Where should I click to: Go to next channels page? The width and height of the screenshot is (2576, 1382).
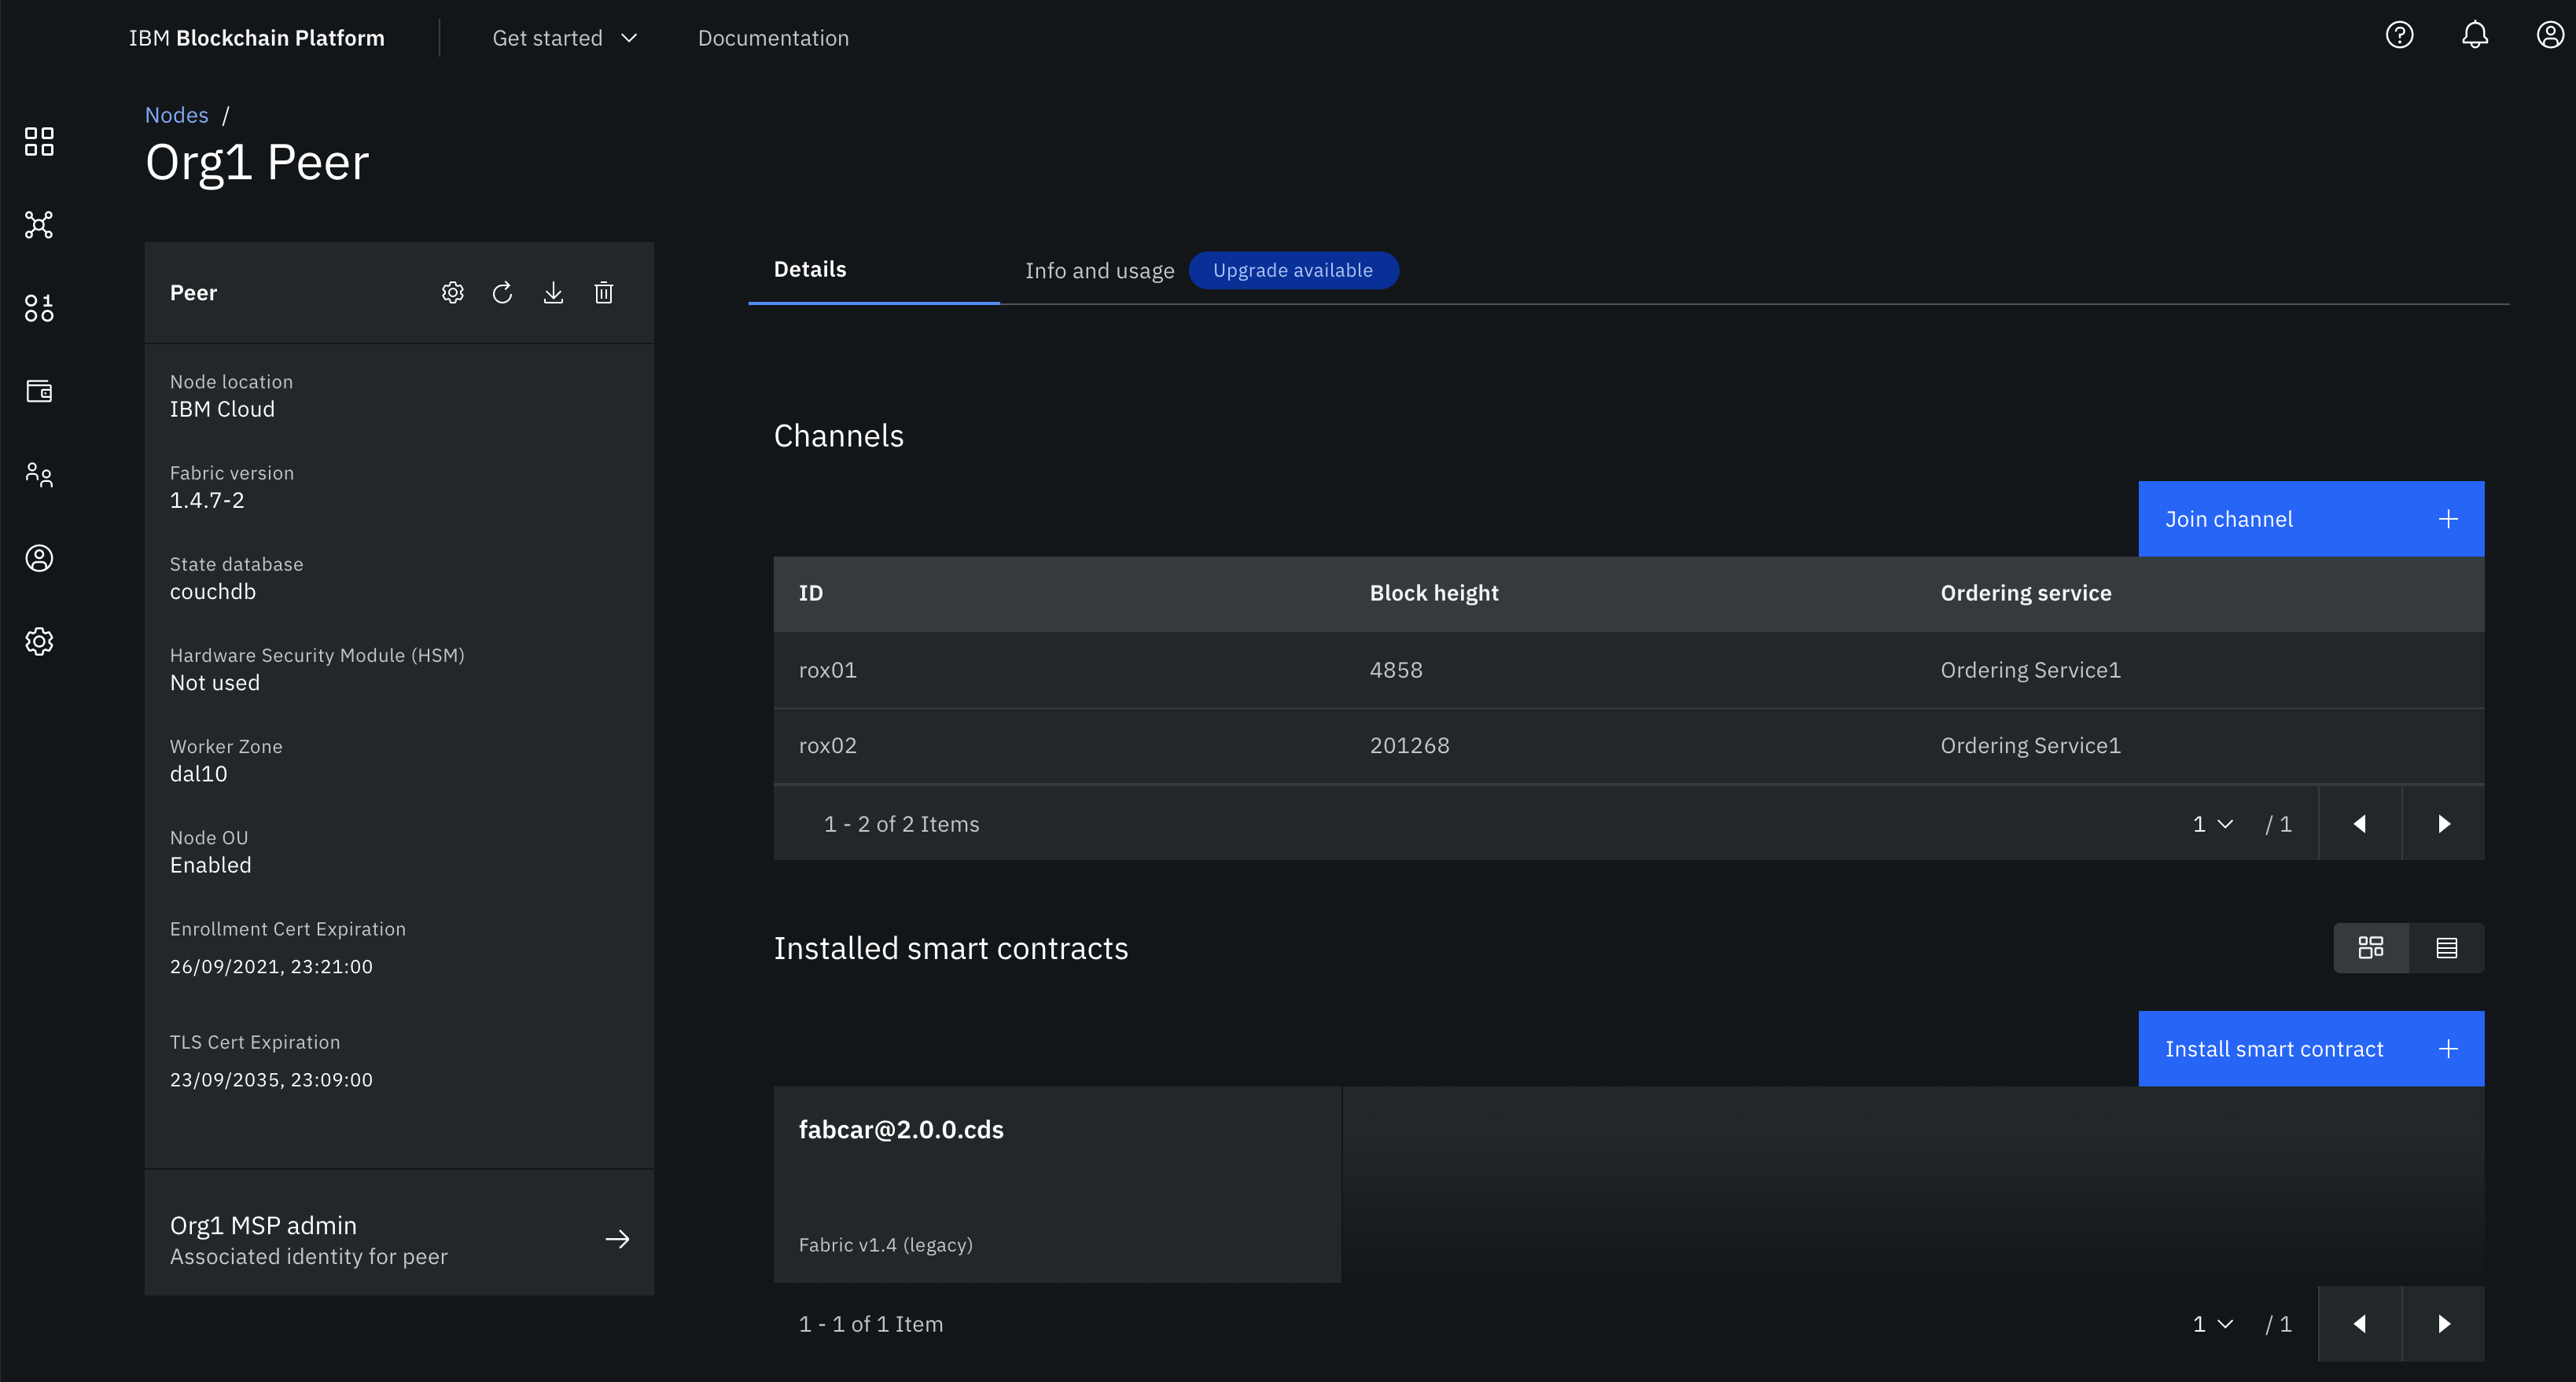tap(2443, 824)
